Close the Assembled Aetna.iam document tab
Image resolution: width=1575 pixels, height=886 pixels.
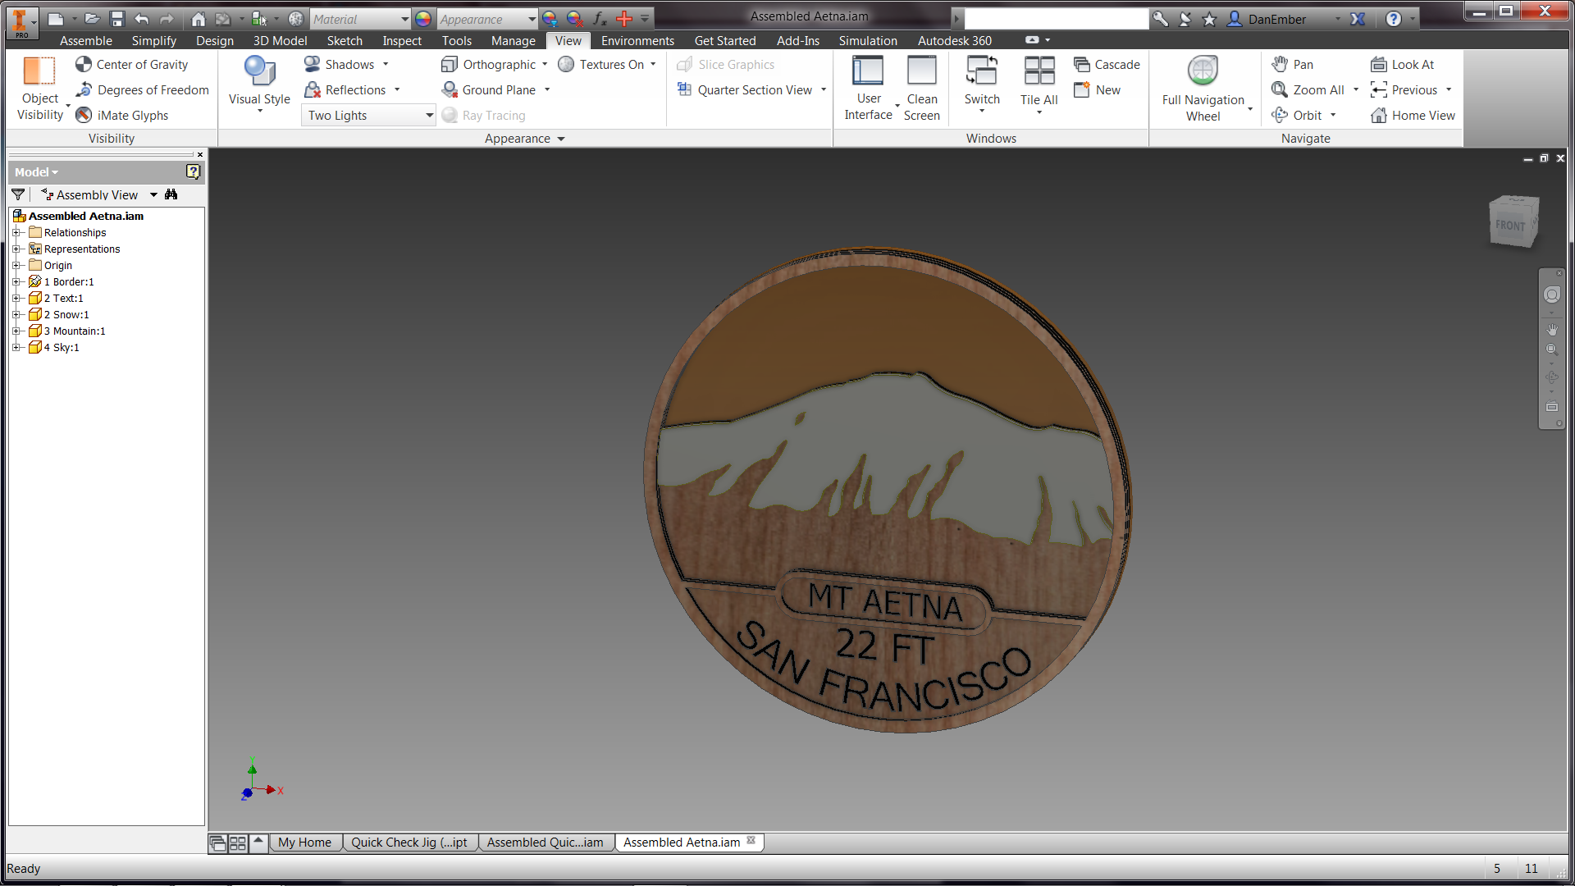coord(751,841)
